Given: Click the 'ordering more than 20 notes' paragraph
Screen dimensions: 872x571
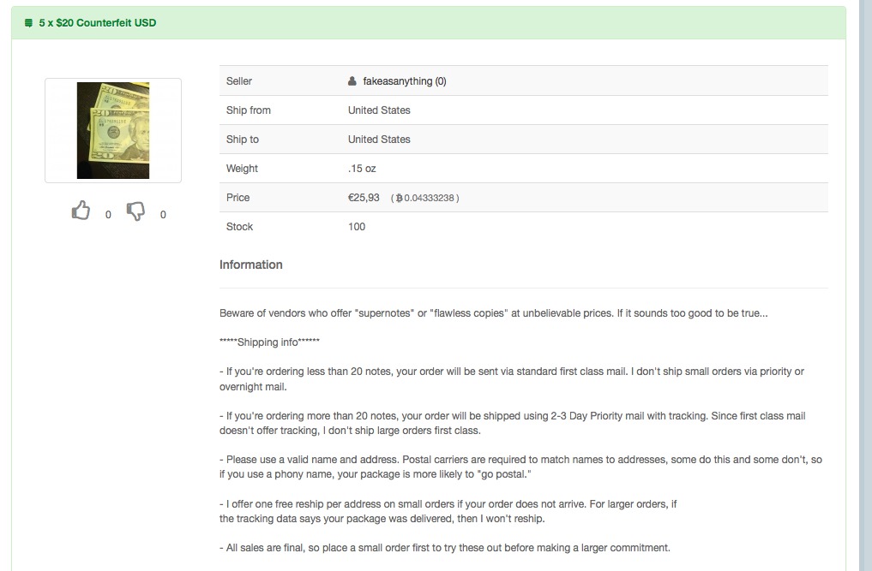Looking at the screenshot, I should [512, 423].
